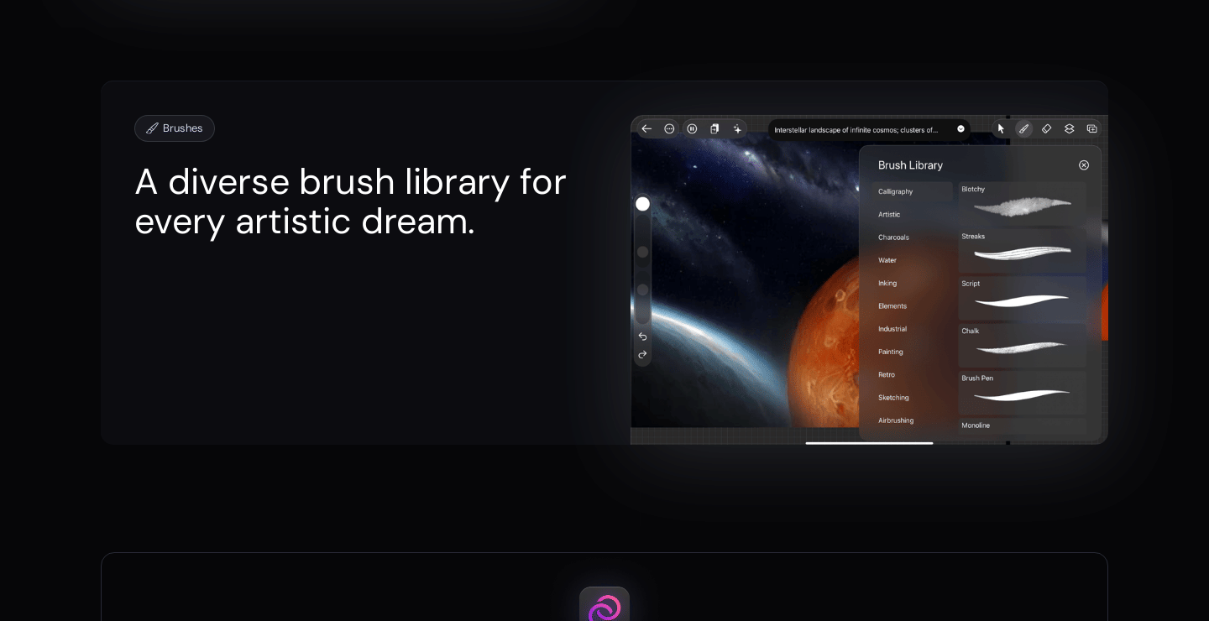Click the white color circle in the sidebar
Image resolution: width=1209 pixels, height=621 pixels.
[x=642, y=204]
